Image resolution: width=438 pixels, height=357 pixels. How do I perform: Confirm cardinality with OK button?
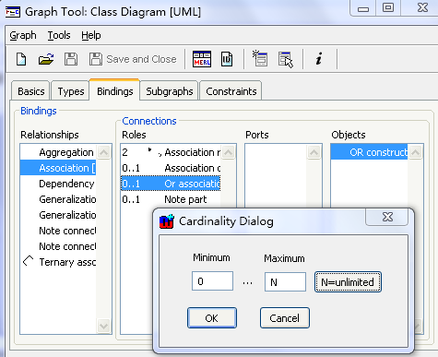pos(212,318)
